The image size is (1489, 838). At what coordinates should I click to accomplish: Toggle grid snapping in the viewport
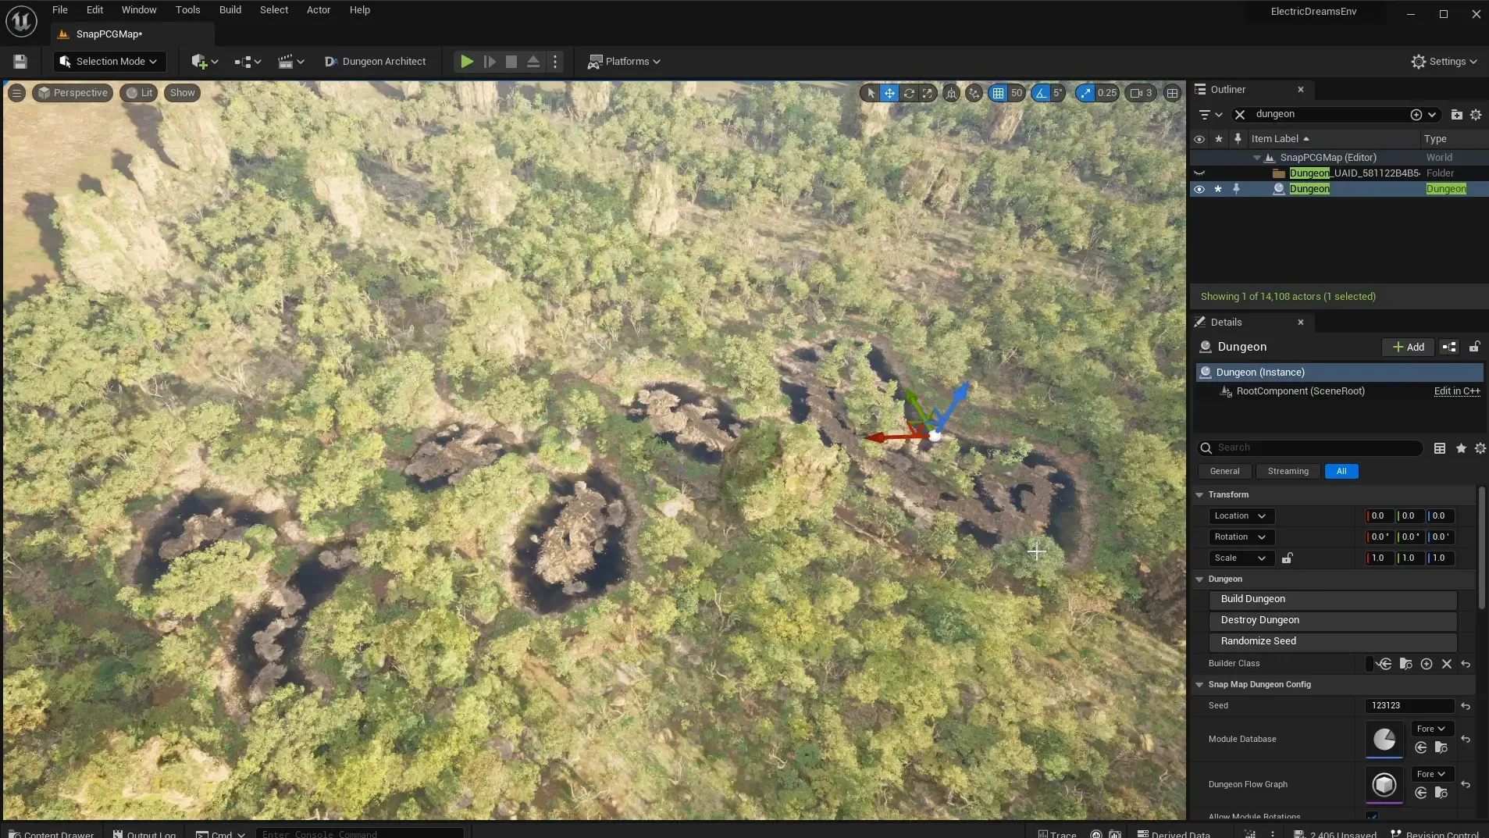(x=998, y=93)
